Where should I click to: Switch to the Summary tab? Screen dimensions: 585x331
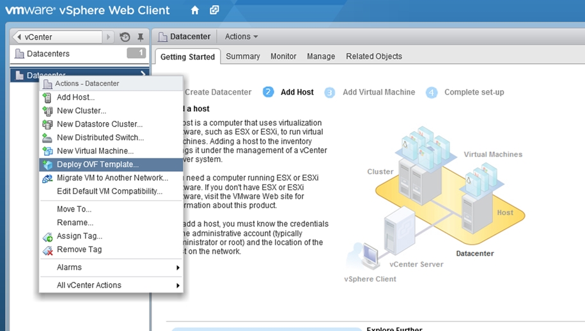pyautogui.click(x=242, y=56)
